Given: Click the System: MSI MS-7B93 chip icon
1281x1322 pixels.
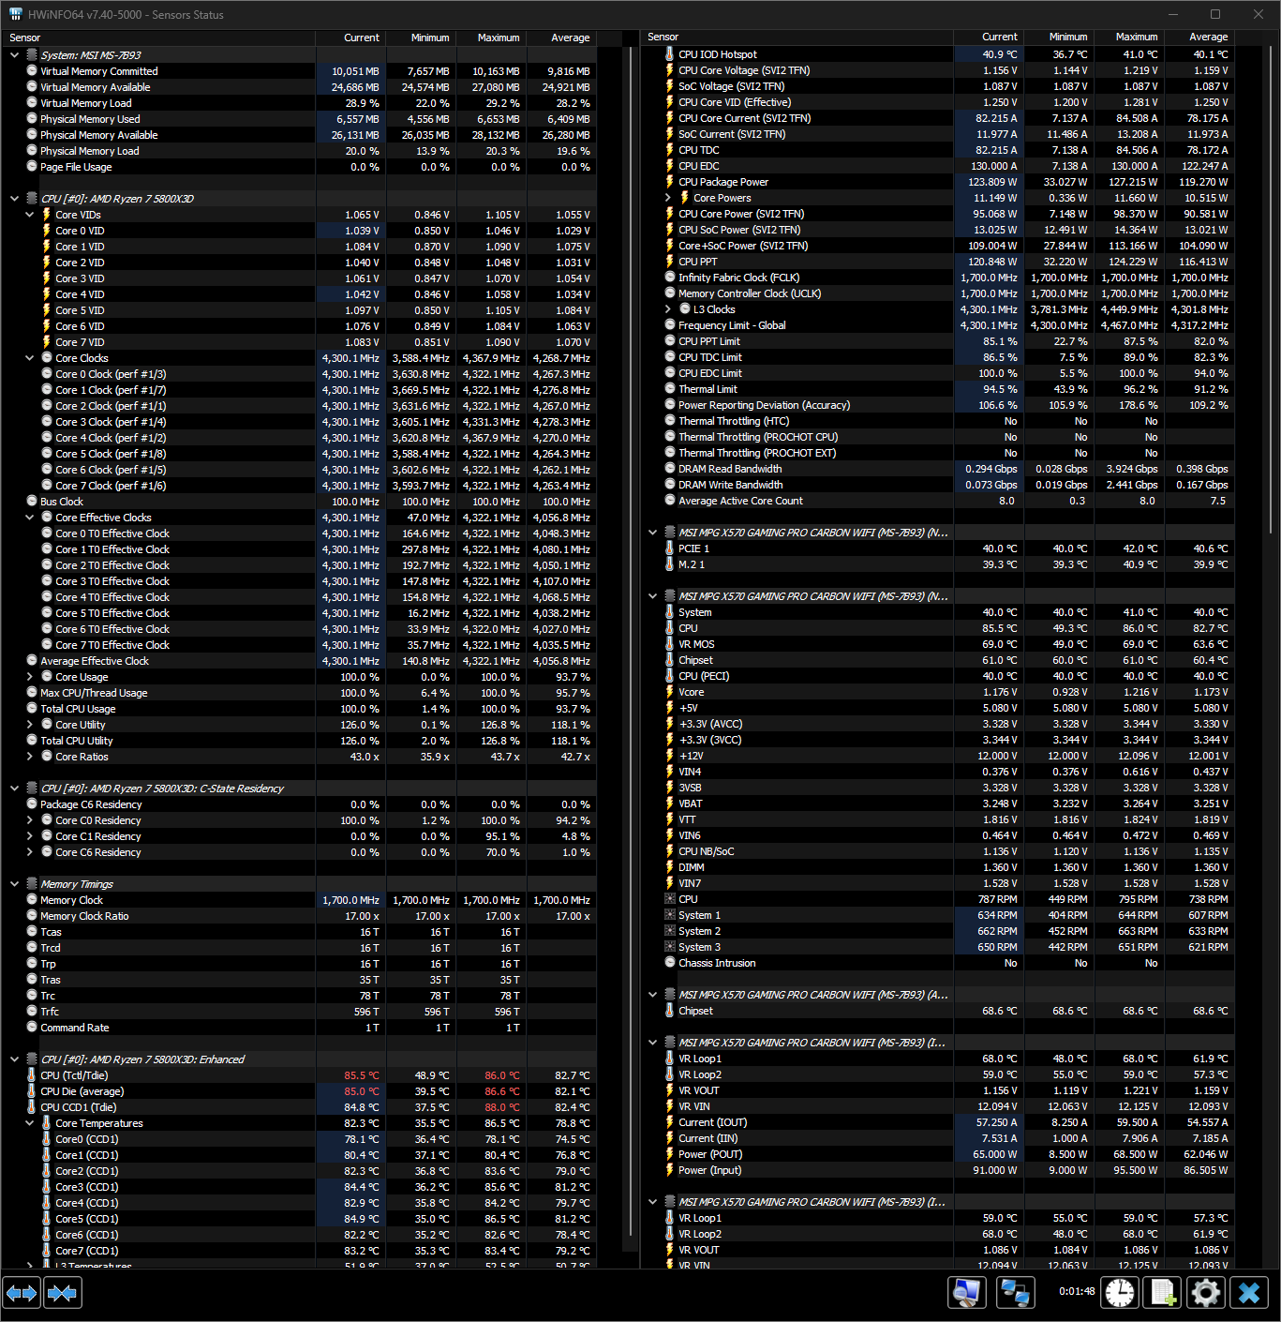Looking at the screenshot, I should (32, 55).
